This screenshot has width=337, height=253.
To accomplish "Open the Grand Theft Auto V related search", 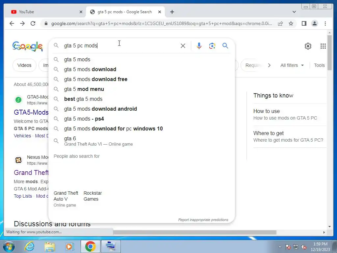I will tap(66, 199).
